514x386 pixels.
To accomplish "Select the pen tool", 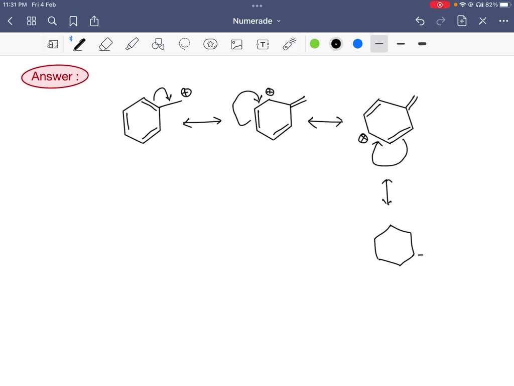I will [79, 44].
